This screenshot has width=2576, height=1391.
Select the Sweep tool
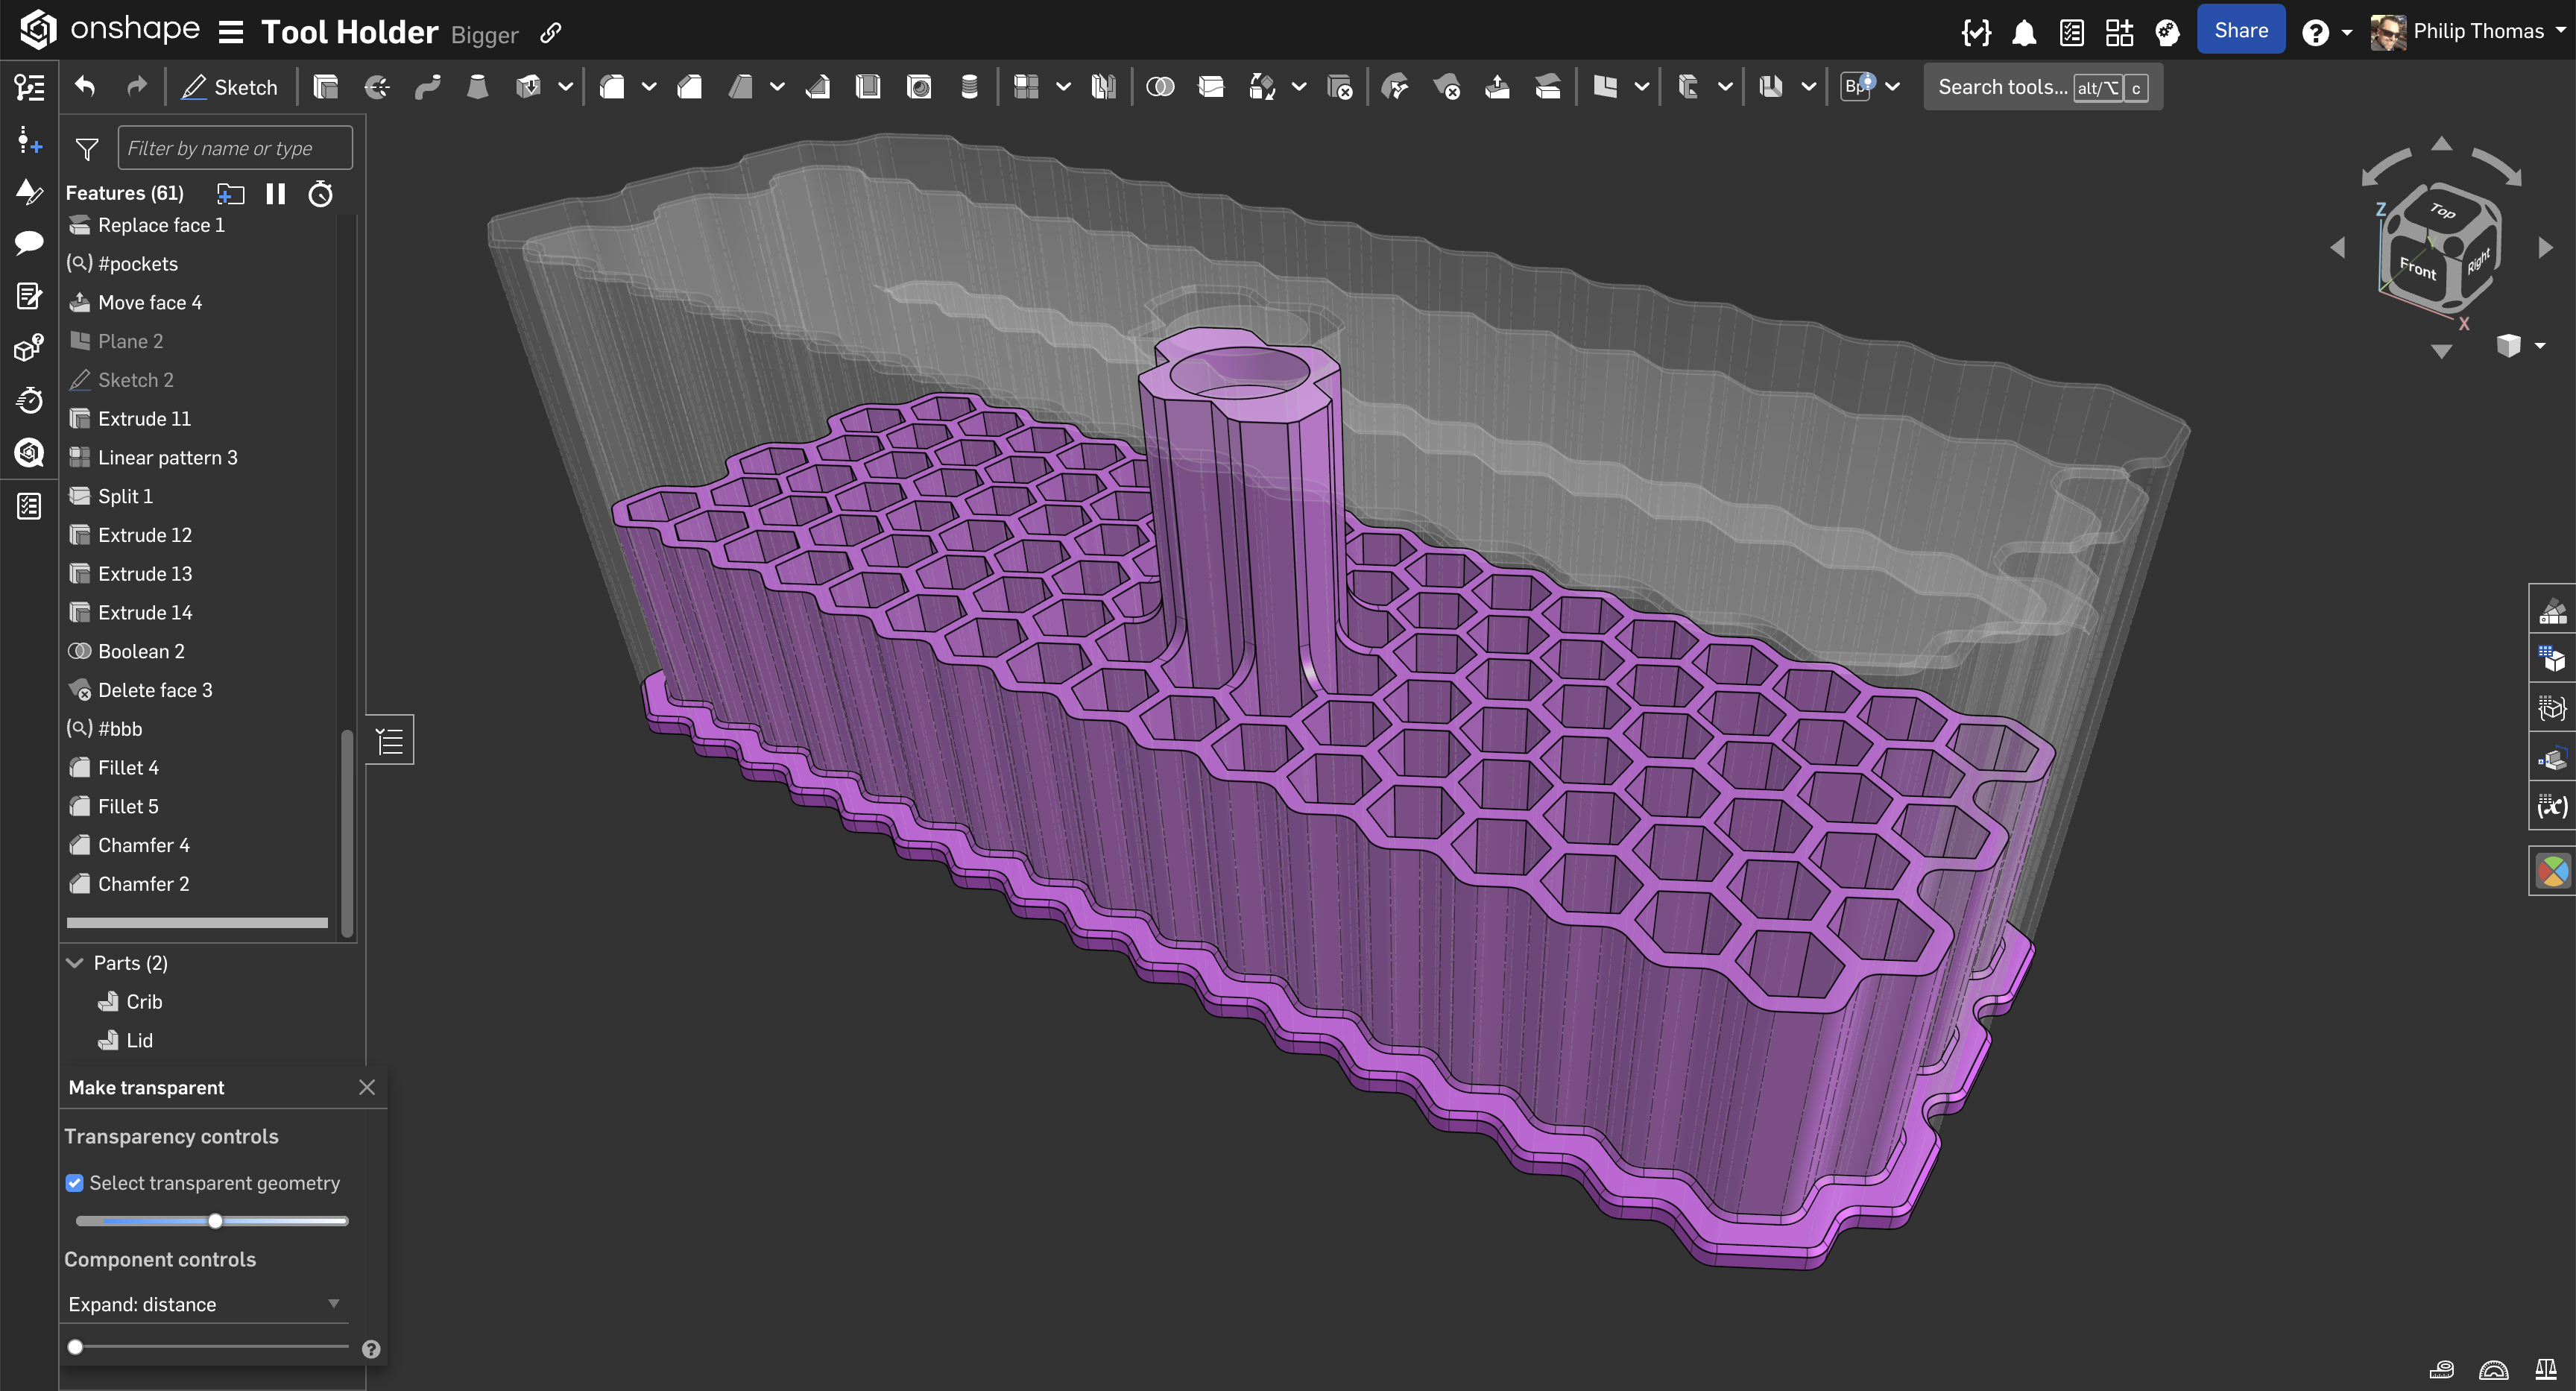pyautogui.click(x=428, y=87)
